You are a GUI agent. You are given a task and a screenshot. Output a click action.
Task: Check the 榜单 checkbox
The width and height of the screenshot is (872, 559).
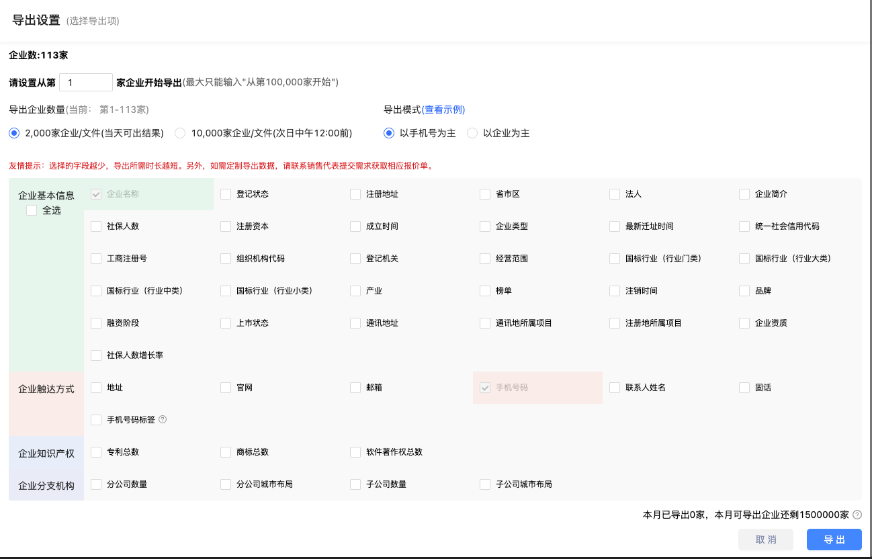tap(485, 291)
